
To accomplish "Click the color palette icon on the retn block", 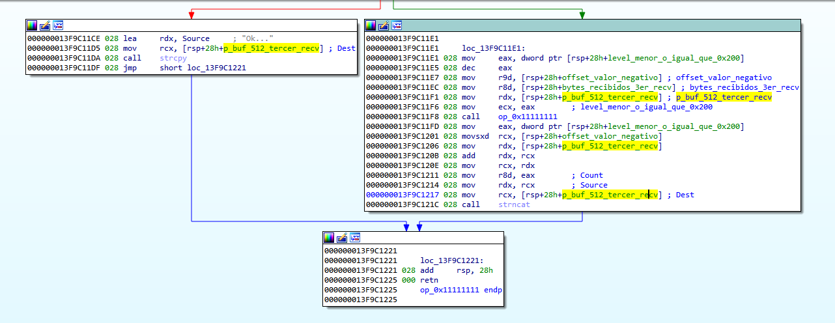I will [x=329, y=238].
